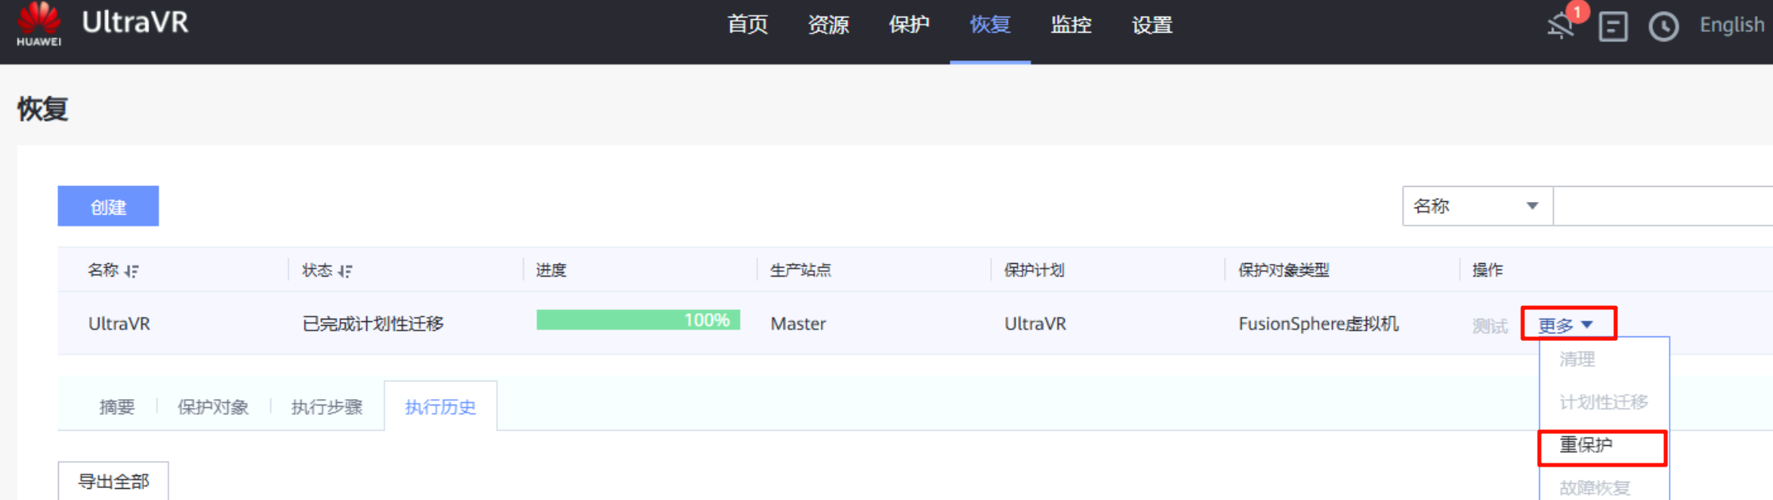Sort by 名称 column sort icon

132,271
